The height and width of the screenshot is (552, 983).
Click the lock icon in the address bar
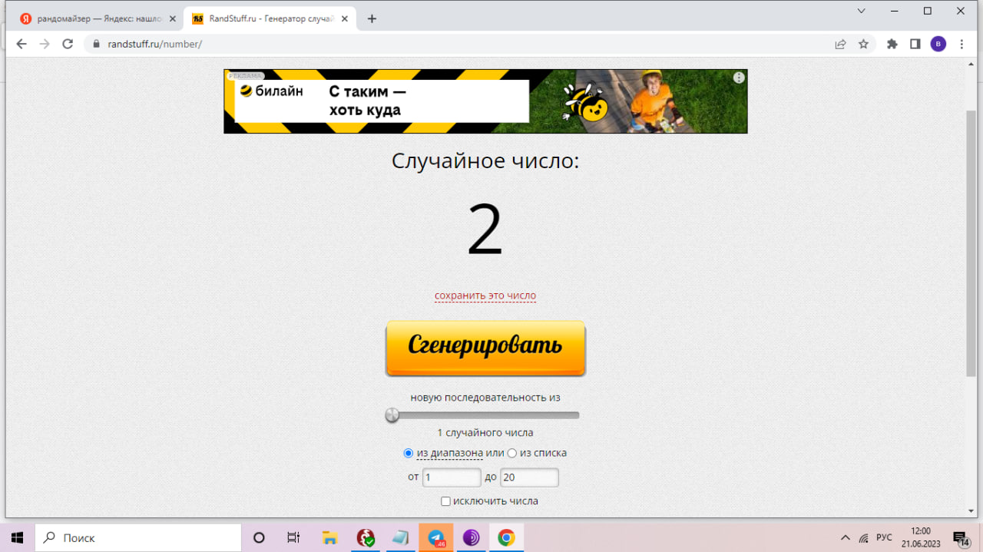[96, 44]
